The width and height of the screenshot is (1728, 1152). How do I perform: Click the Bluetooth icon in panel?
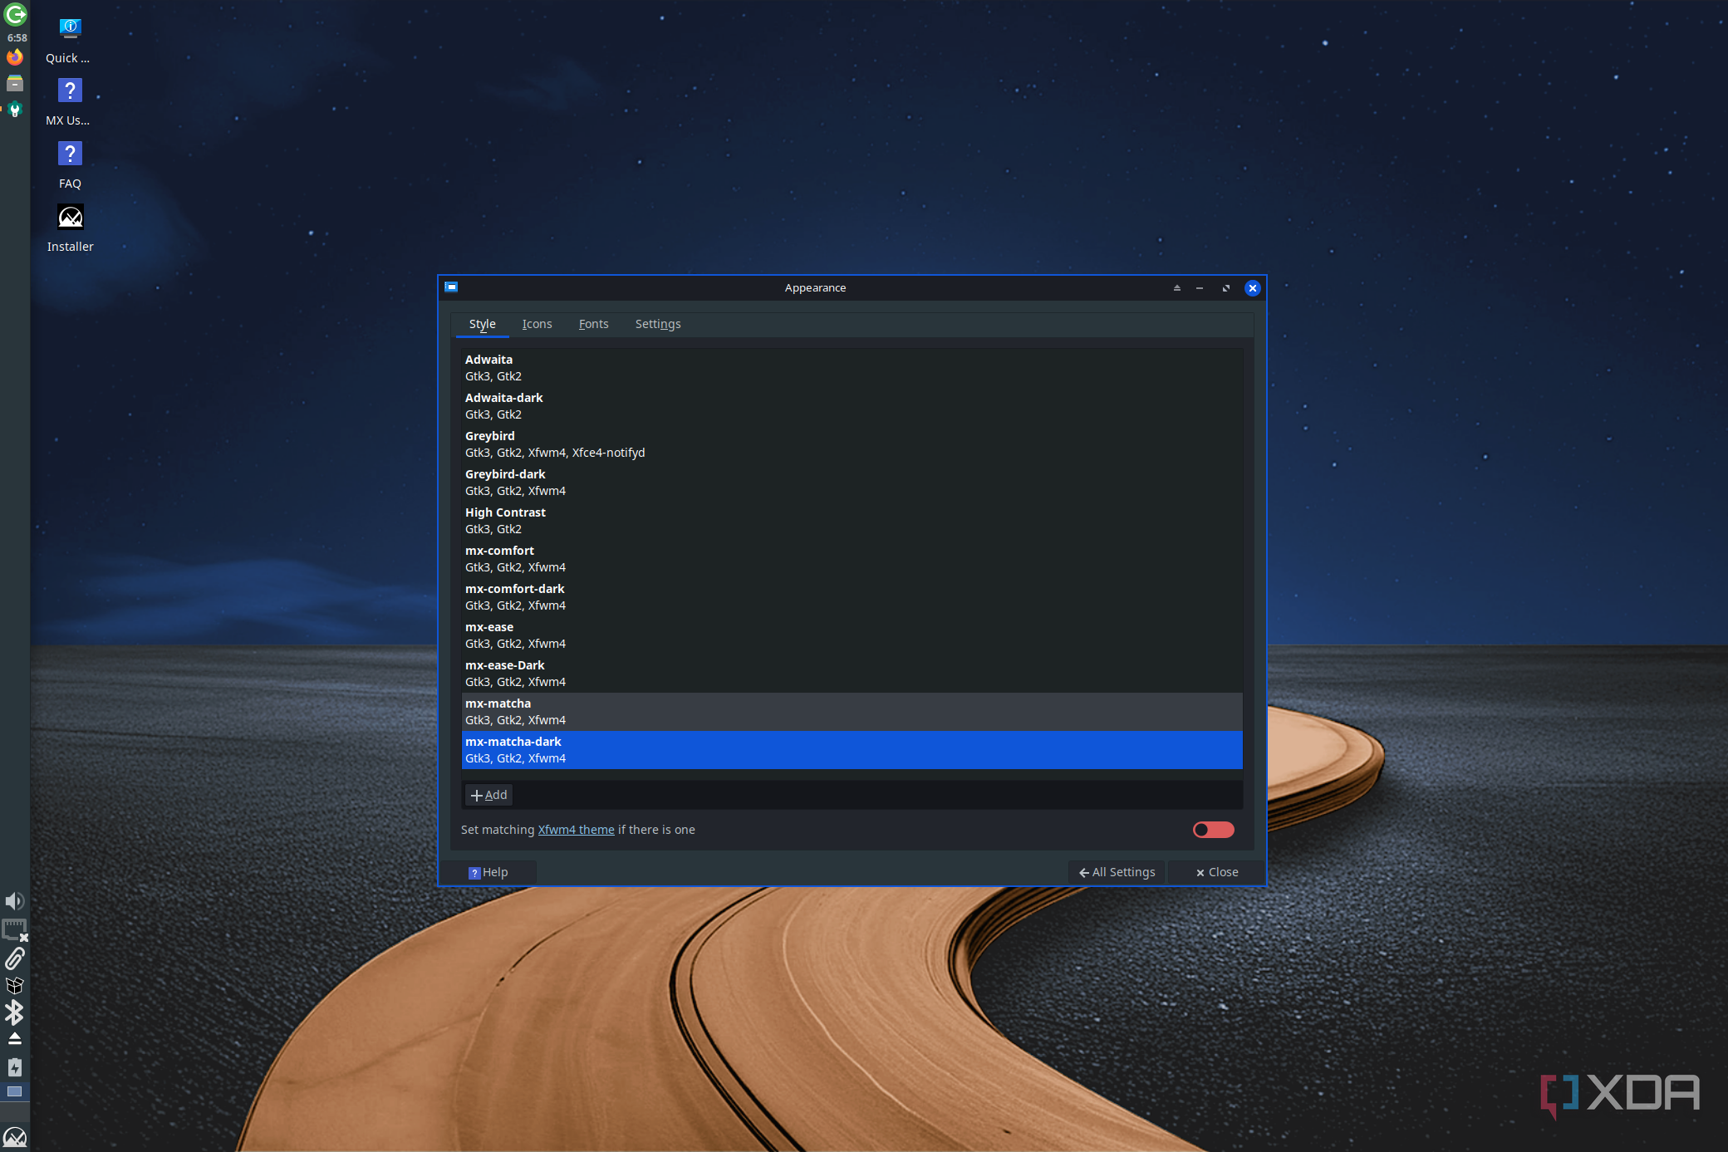(x=15, y=1012)
